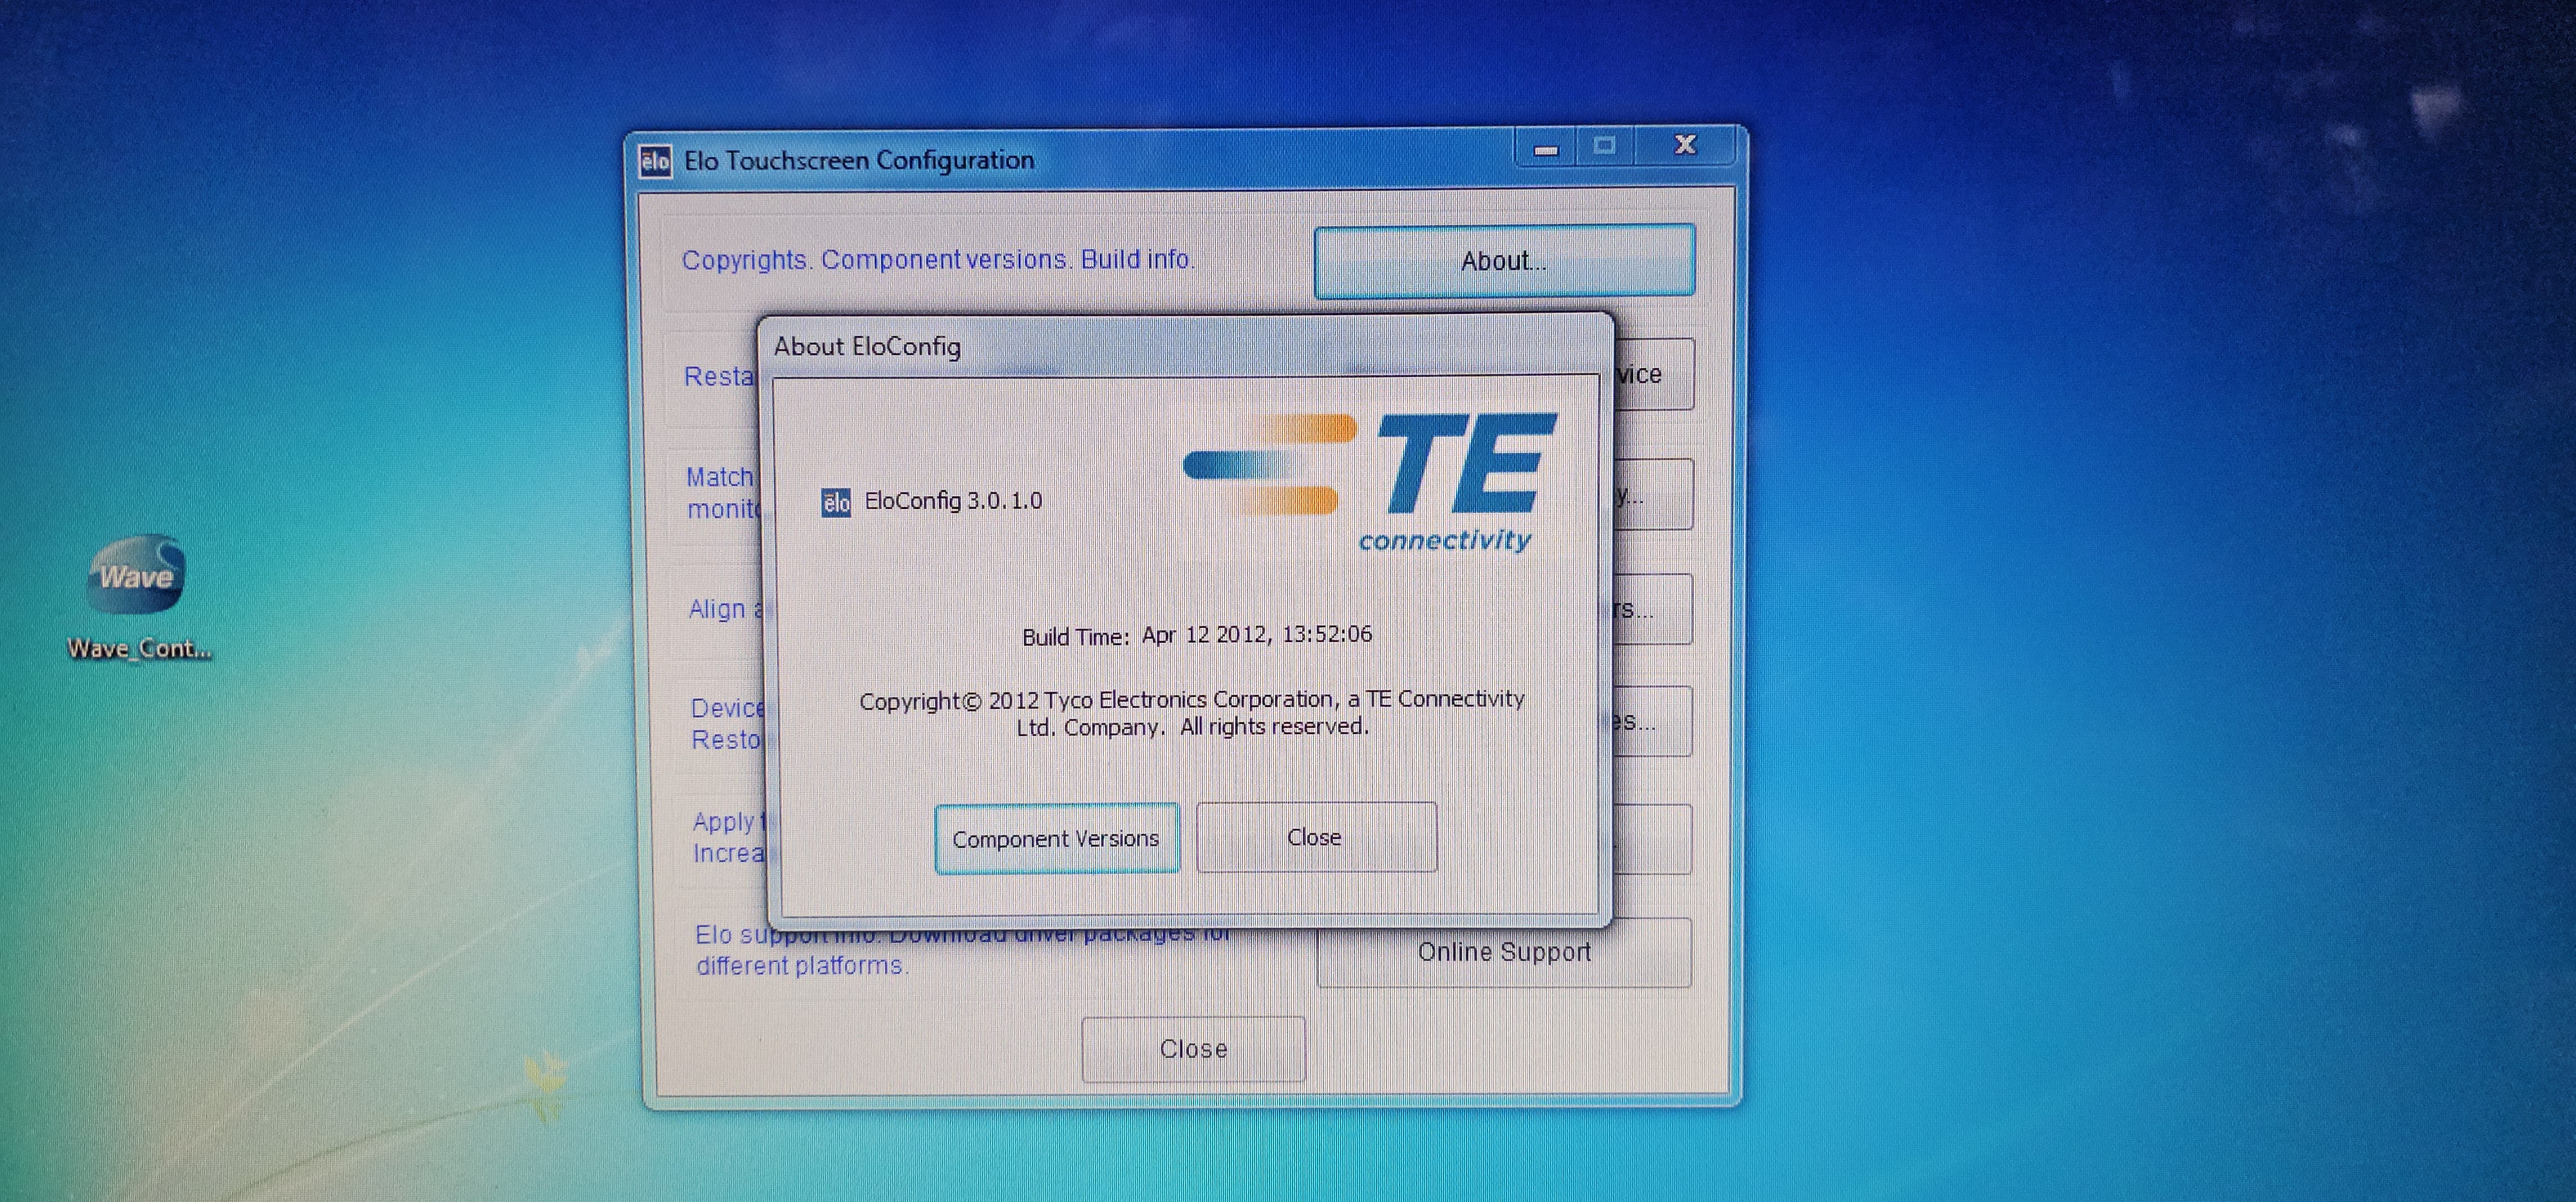Click the Copyright 2012 Tyco Electronics text
The image size is (2576, 1202).
click(1192, 712)
